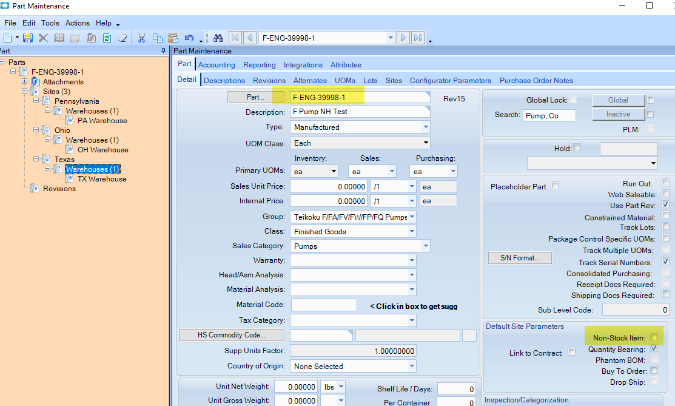
Task: Open the part number navigation combo box
Action: click(x=391, y=38)
